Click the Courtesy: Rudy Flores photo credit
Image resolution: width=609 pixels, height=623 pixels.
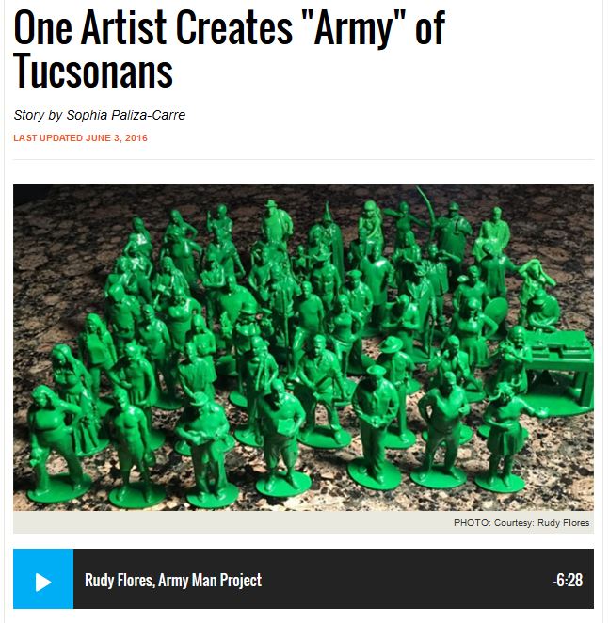[541, 522]
